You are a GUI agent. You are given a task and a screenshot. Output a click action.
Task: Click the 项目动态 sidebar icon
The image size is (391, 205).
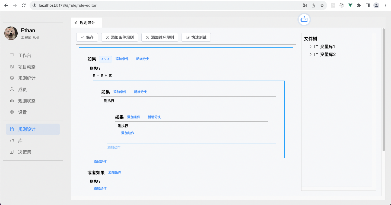point(12,67)
